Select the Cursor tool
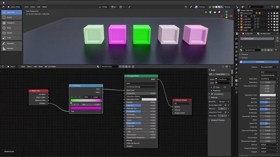 pos(12,17)
